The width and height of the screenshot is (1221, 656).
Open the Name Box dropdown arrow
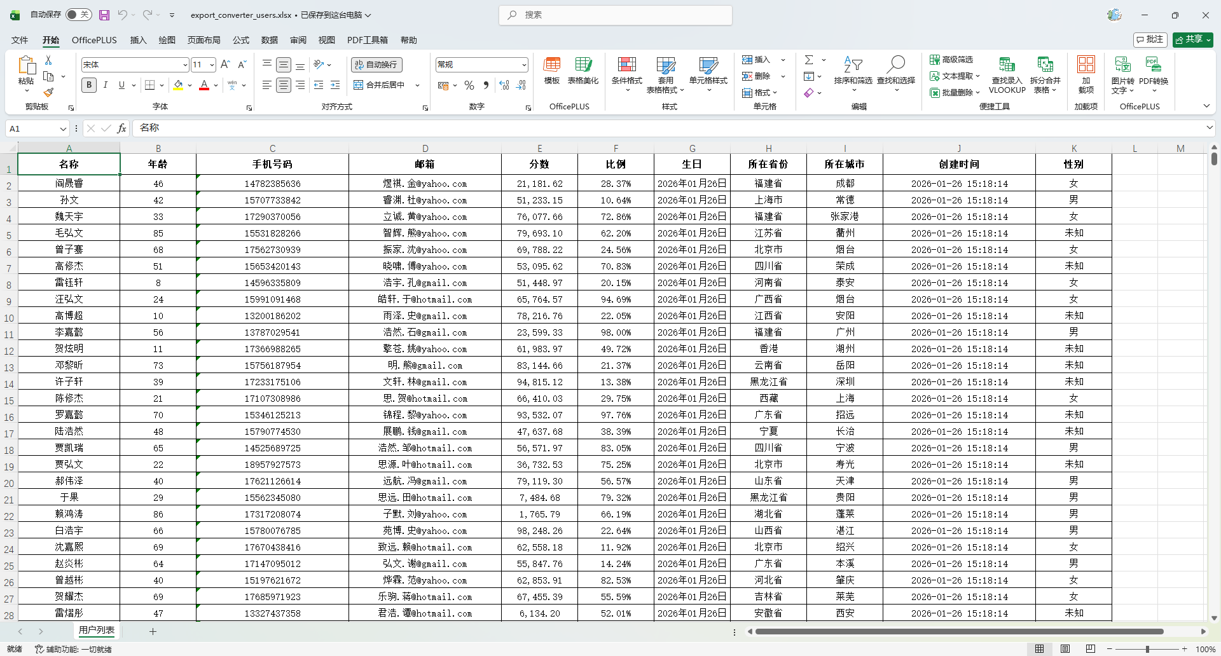click(63, 129)
